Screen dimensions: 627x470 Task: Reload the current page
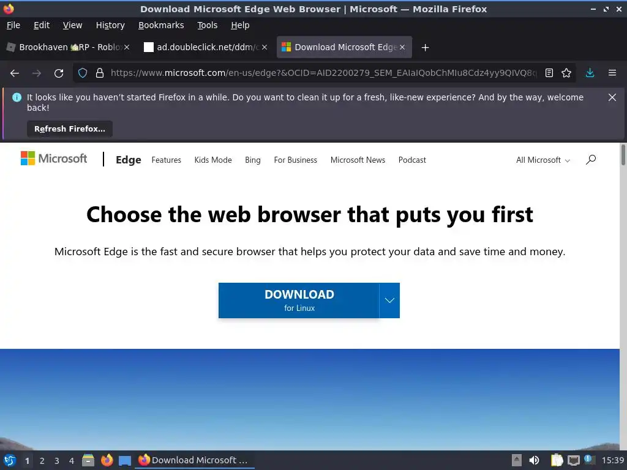[59, 73]
